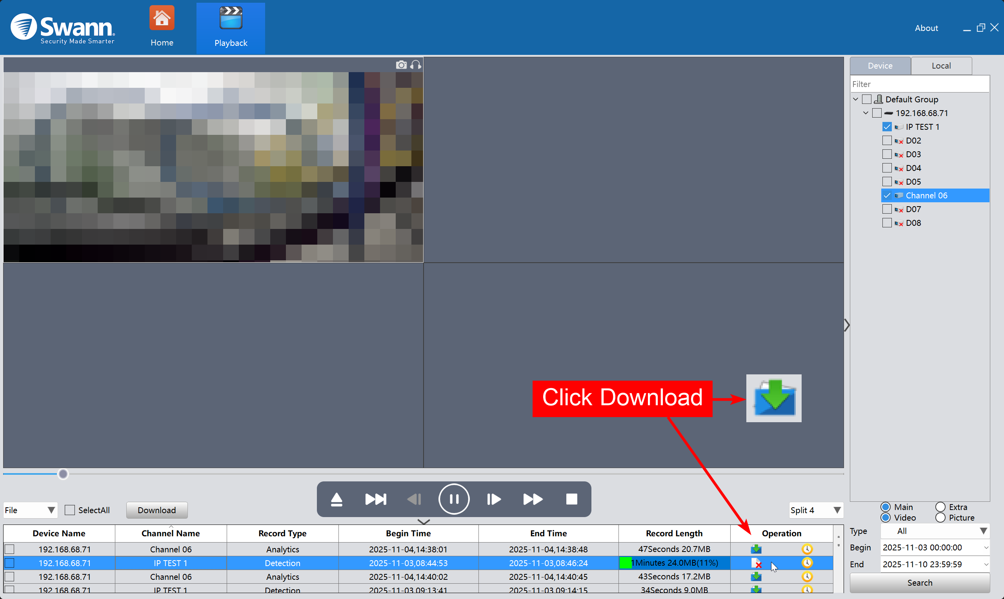Viewport: 1004px width, 599px height.
Task: Click the Search button
Action: 920,583
